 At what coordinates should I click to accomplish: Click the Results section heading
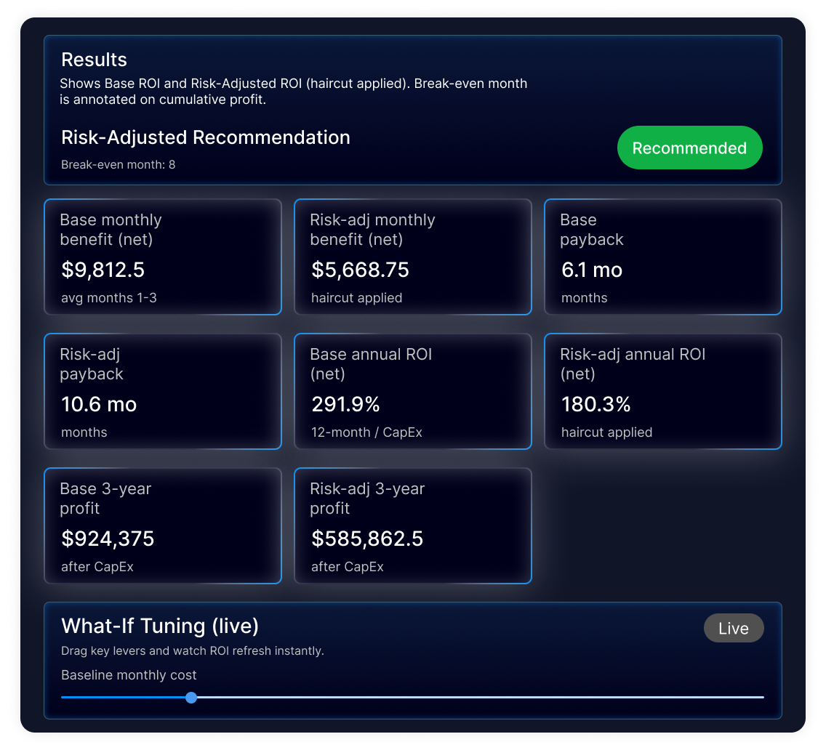point(94,60)
